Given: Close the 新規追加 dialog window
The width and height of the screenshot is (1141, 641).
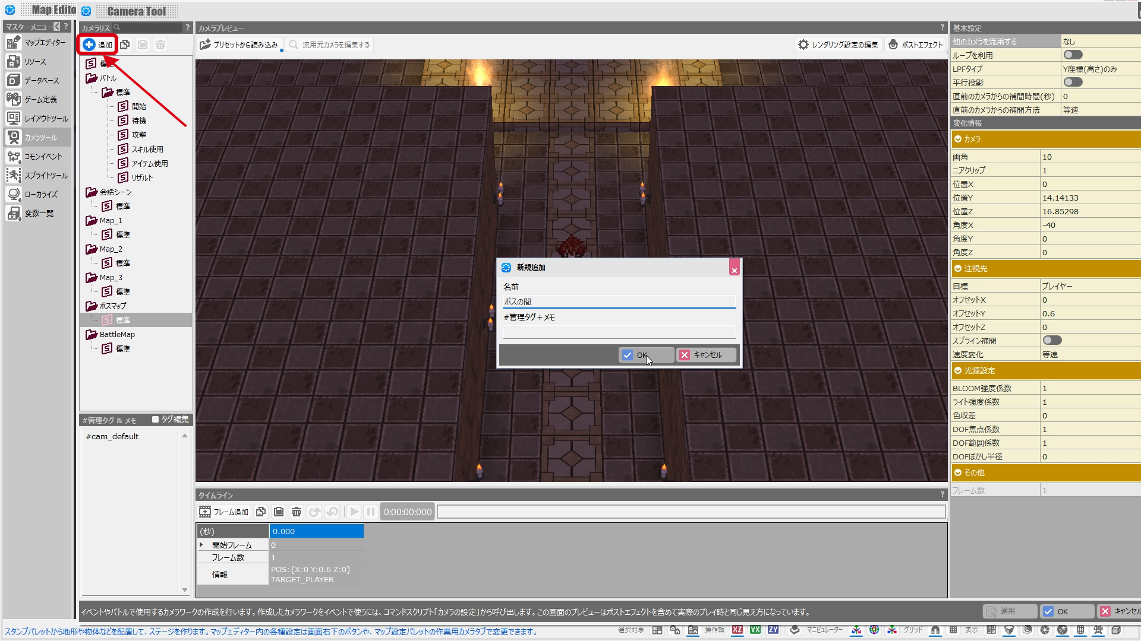Looking at the screenshot, I should pos(735,268).
